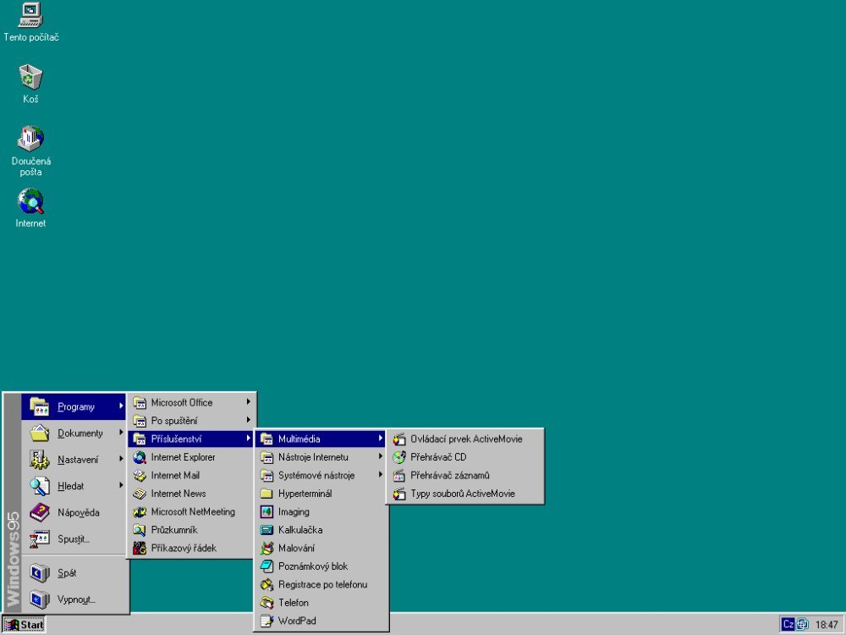Viewport: 846px width, 635px height.
Task: Expand Nastavení using its arrow
Action: (x=121, y=458)
